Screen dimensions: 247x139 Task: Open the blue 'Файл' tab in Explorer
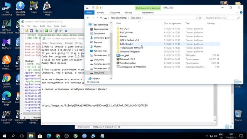89,12
